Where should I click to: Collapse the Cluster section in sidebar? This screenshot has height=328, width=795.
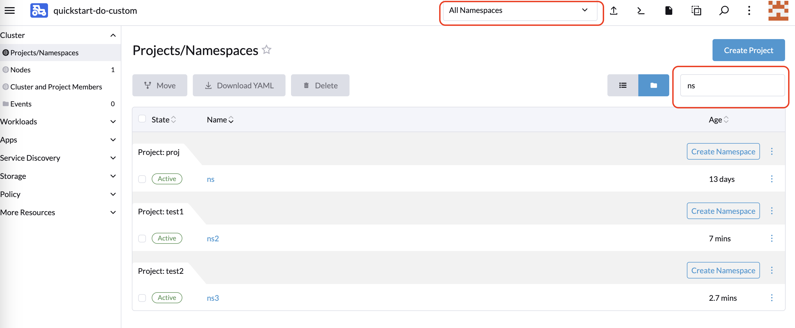click(113, 35)
